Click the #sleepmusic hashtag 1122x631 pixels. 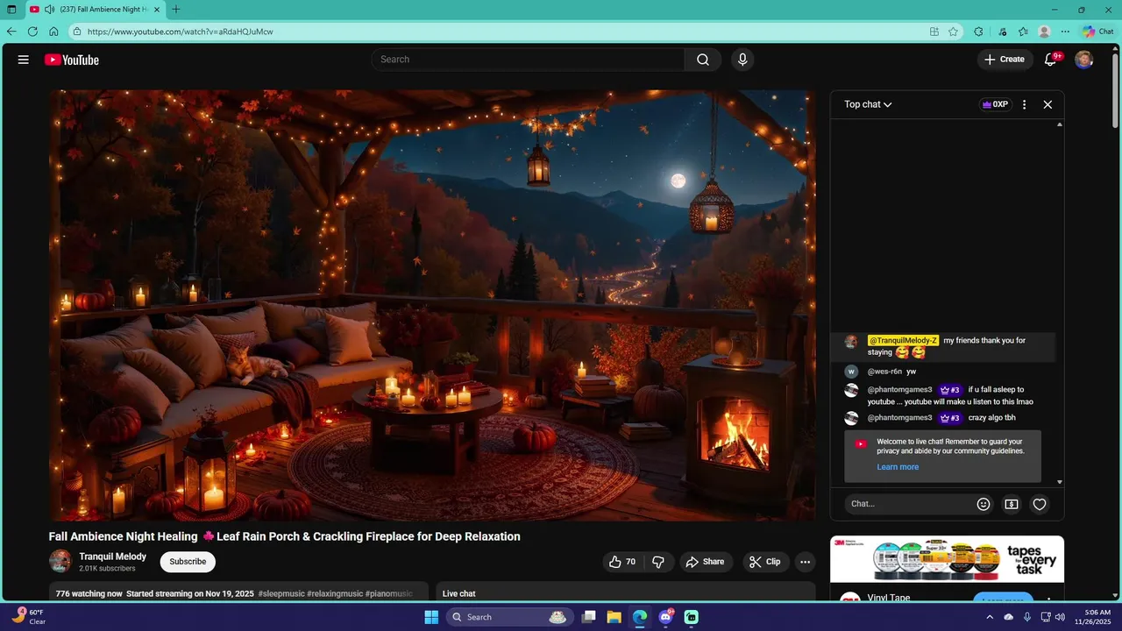pyautogui.click(x=280, y=594)
